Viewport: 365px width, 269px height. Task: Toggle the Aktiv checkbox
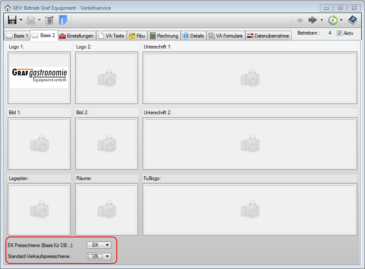[339, 33]
